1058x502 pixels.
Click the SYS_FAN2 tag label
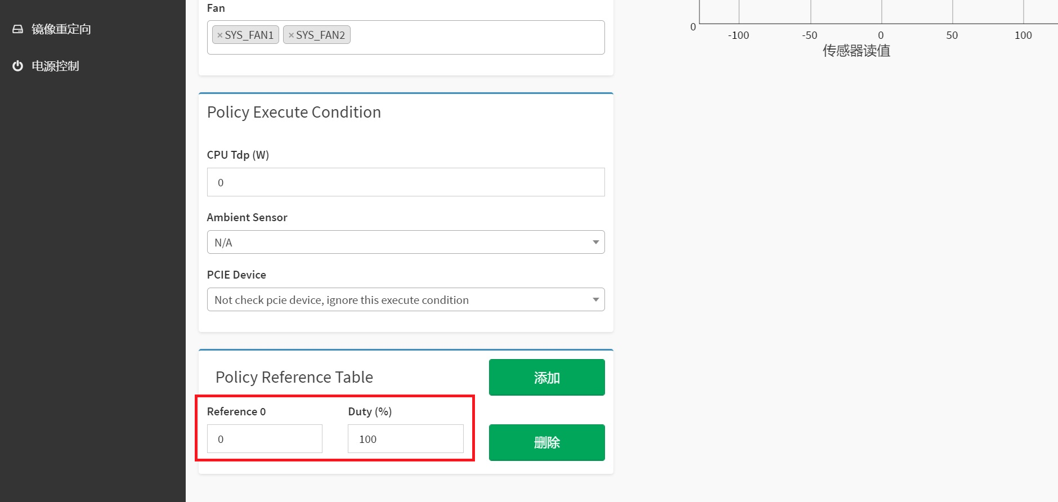321,35
